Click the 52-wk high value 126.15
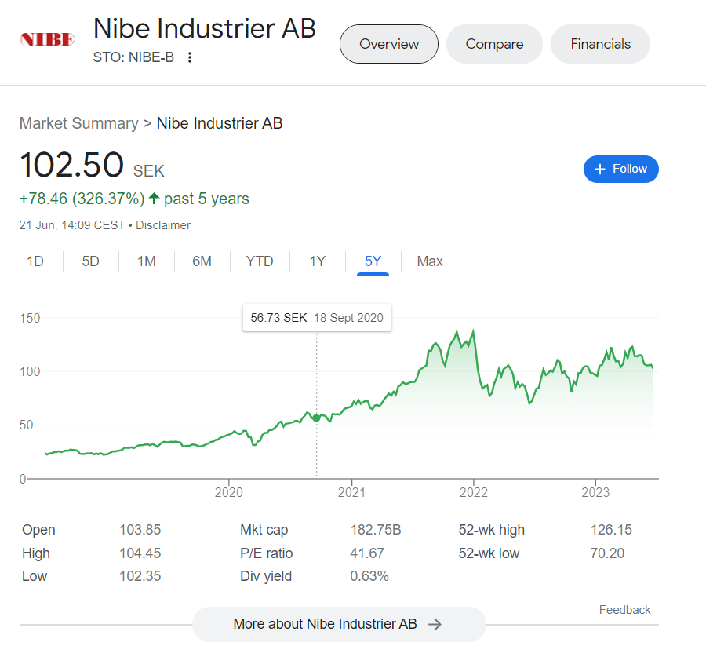 (x=611, y=530)
